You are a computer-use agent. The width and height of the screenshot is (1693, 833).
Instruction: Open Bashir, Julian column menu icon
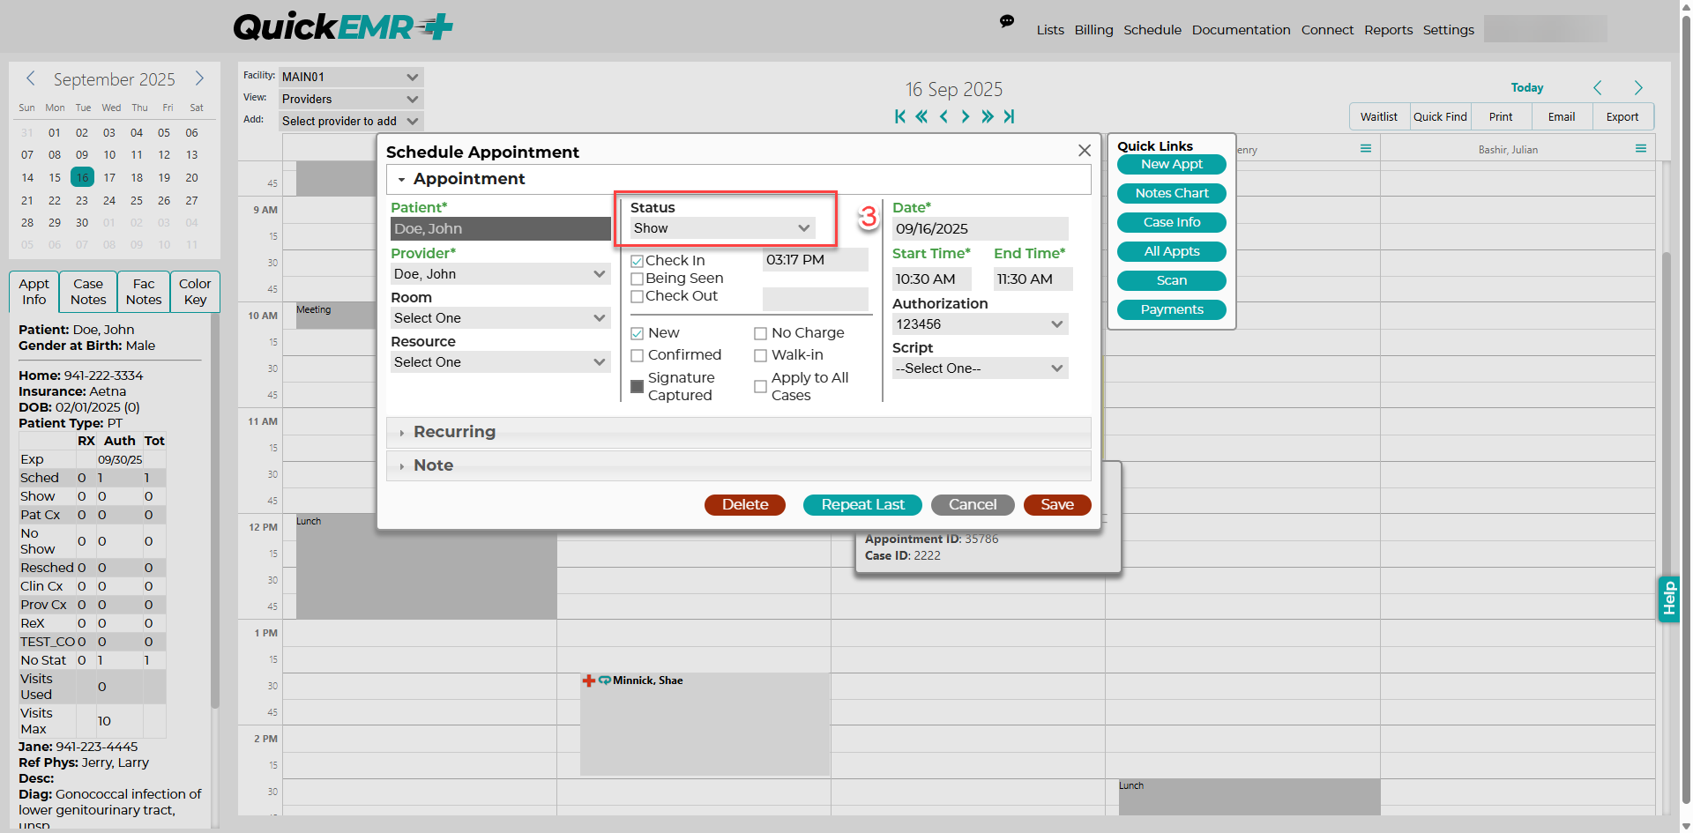(x=1641, y=148)
